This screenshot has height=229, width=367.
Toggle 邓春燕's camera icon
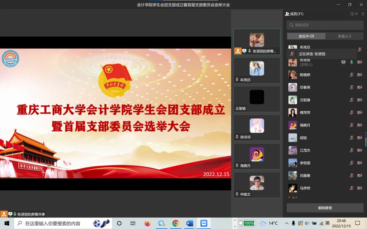pyautogui.click(x=359, y=87)
